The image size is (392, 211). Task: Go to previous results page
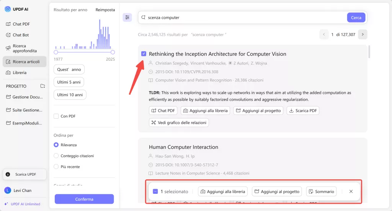coord(324,34)
